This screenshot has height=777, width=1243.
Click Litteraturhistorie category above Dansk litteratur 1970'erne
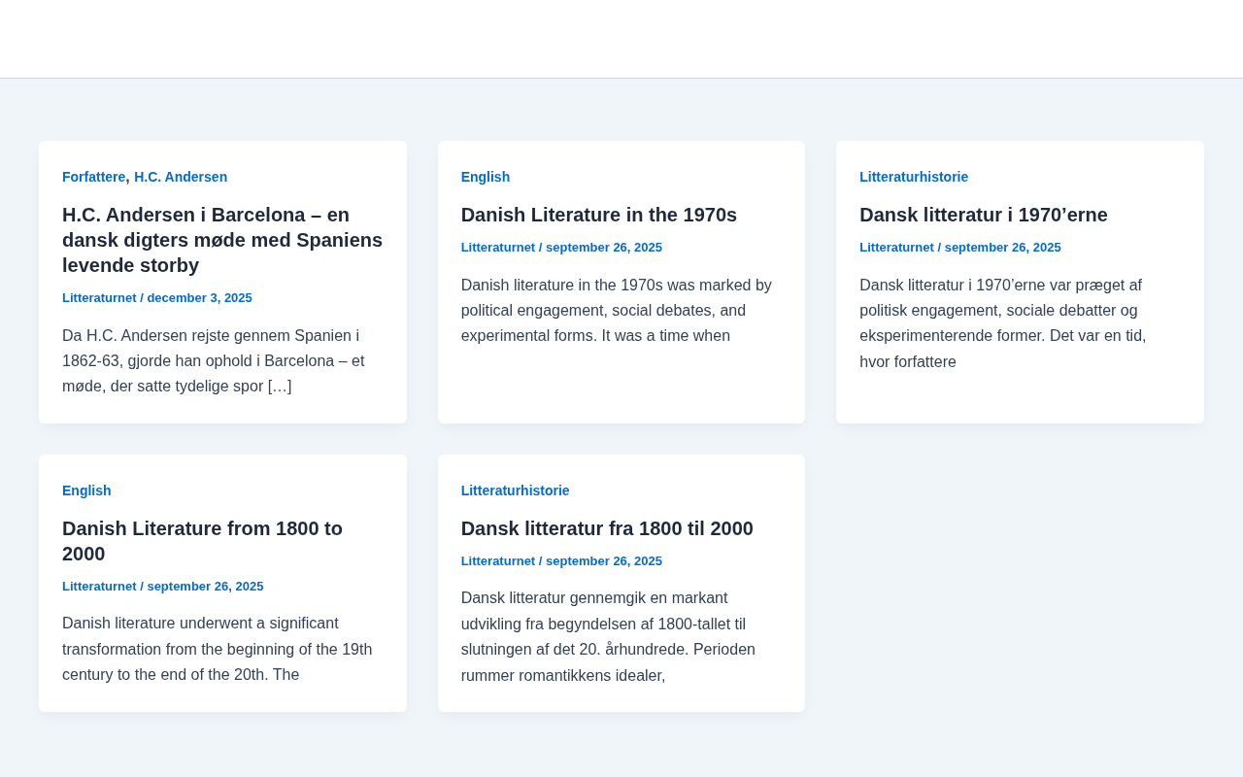coord(914,177)
